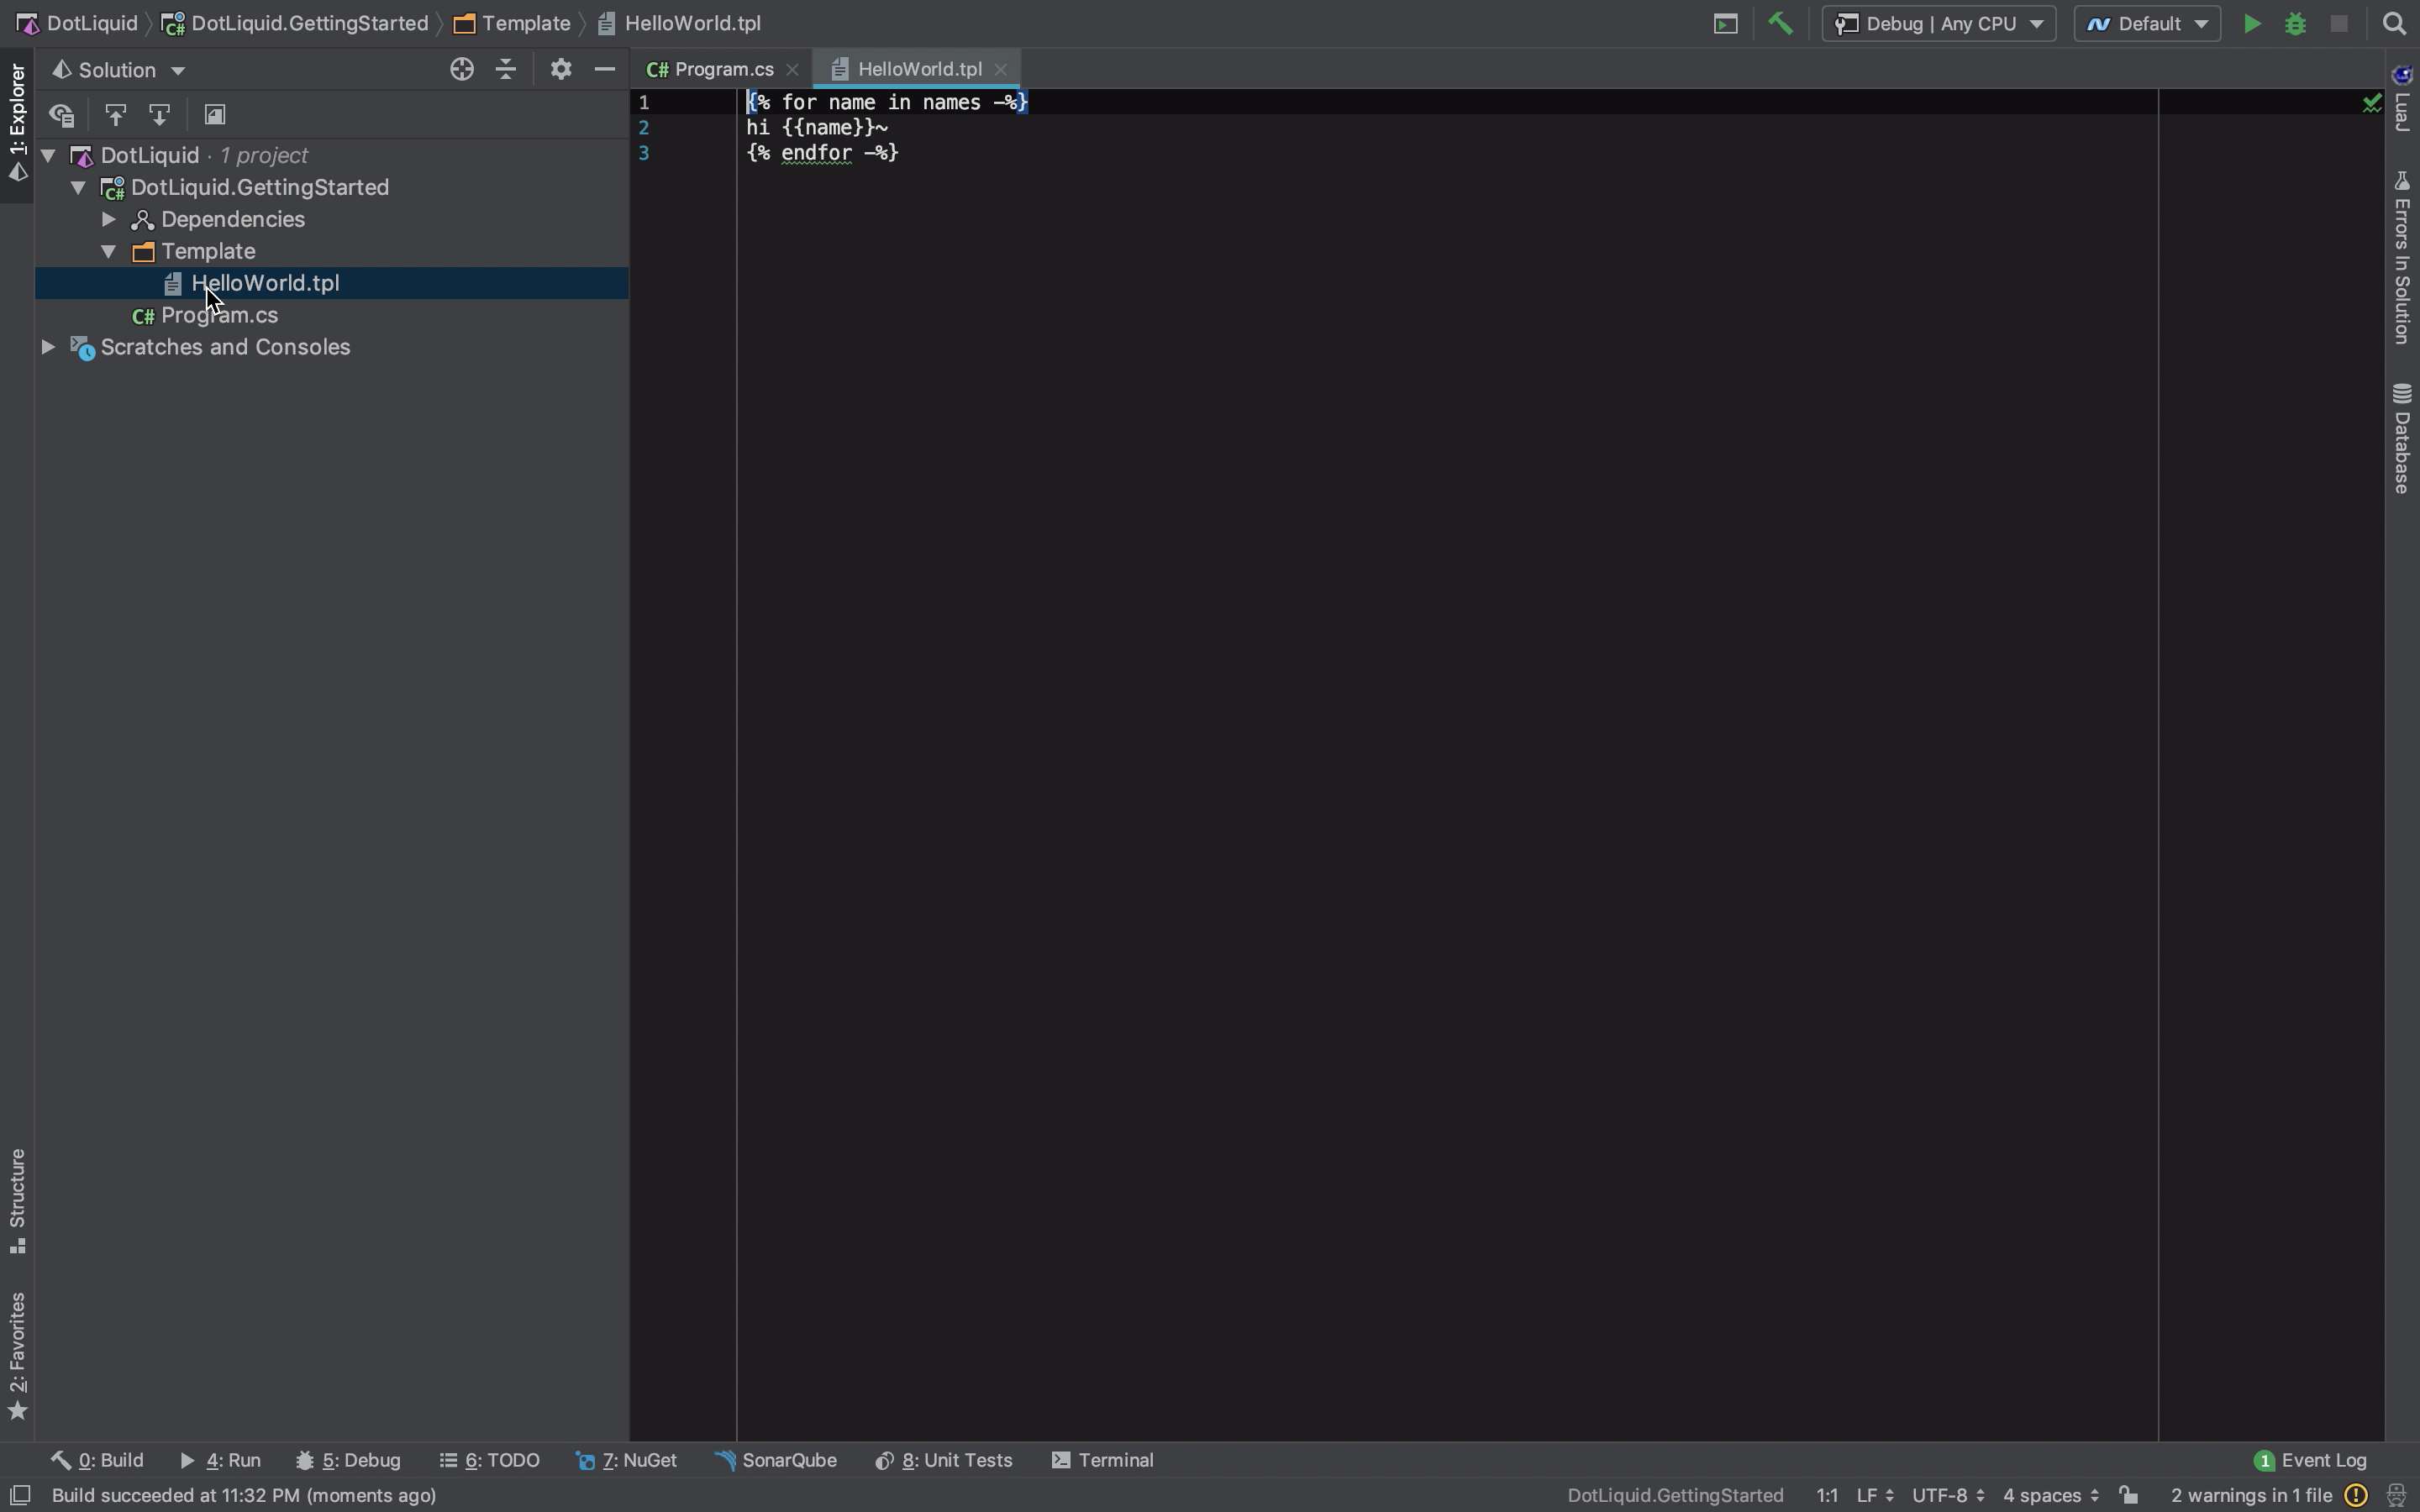The image size is (2420, 1512).
Task: Click DotLiquid.GettingStarted in status bar
Action: click(1675, 1495)
